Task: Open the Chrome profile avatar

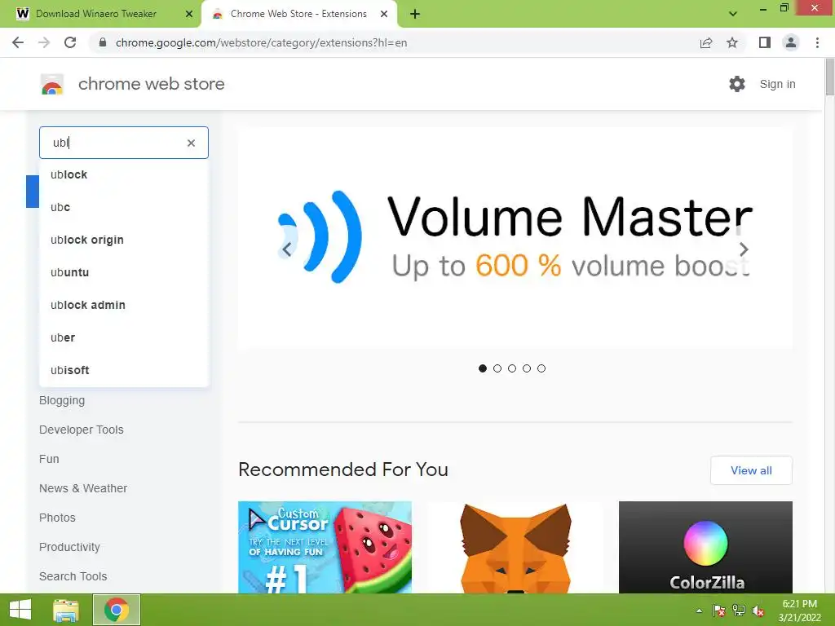Action: click(791, 42)
